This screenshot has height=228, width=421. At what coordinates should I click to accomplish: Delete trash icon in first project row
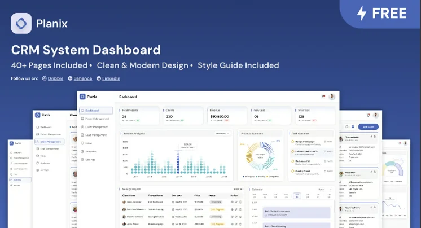[x=240, y=202]
